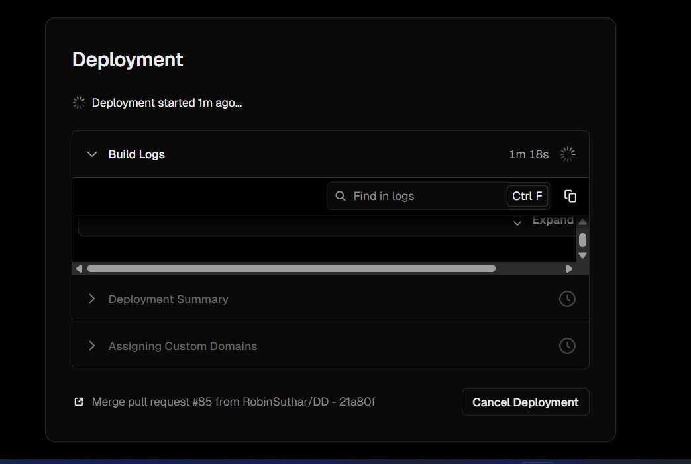
Task: Open the commit external link icon
Action: [79, 402]
